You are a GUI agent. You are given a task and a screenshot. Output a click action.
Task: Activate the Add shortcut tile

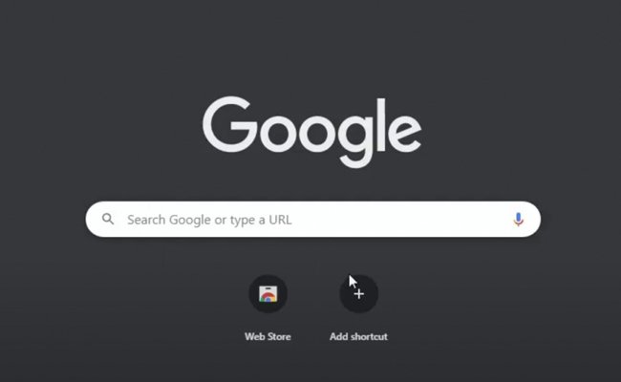click(359, 308)
